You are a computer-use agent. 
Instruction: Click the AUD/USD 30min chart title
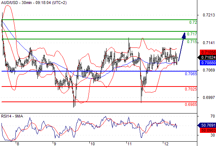click(x=34, y=3)
